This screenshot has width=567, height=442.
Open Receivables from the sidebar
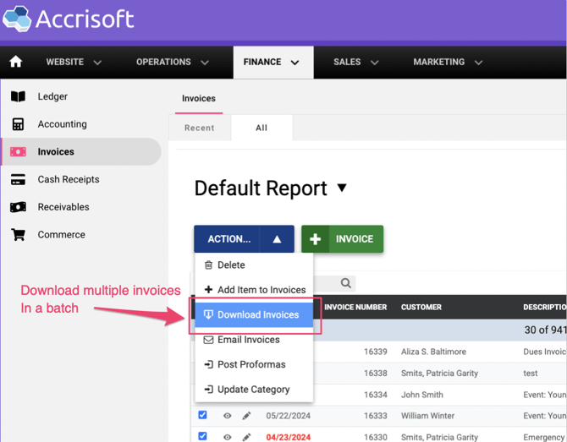click(x=63, y=207)
